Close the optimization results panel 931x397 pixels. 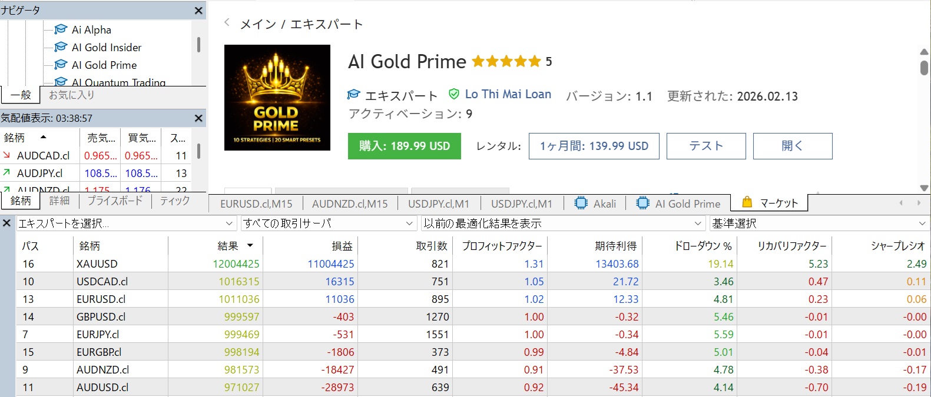[x=7, y=223]
